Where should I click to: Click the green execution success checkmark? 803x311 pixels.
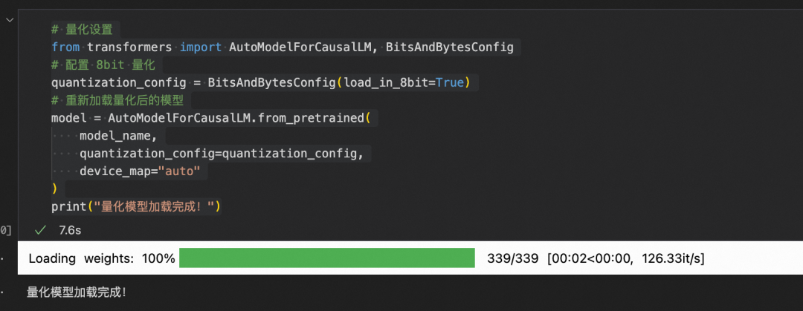pos(40,230)
